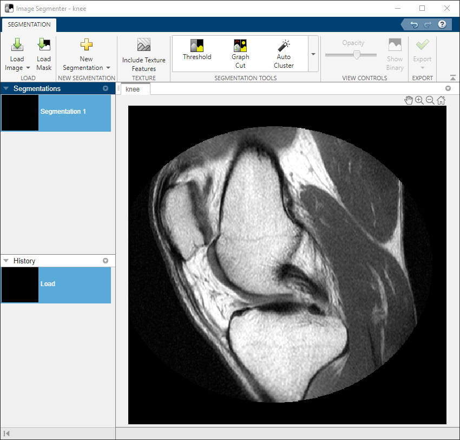Click the Load Mask icon
This screenshot has height=440, width=460.
point(44,46)
